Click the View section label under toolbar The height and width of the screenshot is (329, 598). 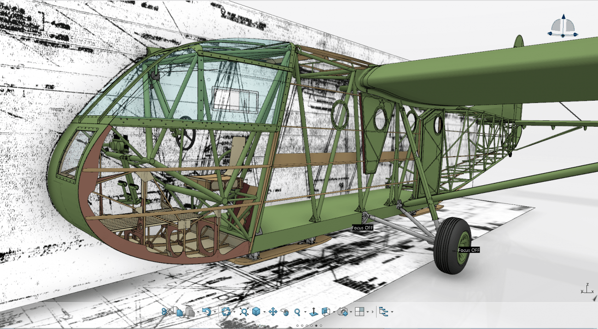click(261, 326)
